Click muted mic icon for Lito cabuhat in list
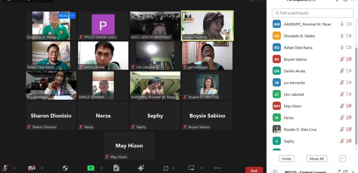The width and height of the screenshot is (358, 173). pyautogui.click(x=342, y=94)
